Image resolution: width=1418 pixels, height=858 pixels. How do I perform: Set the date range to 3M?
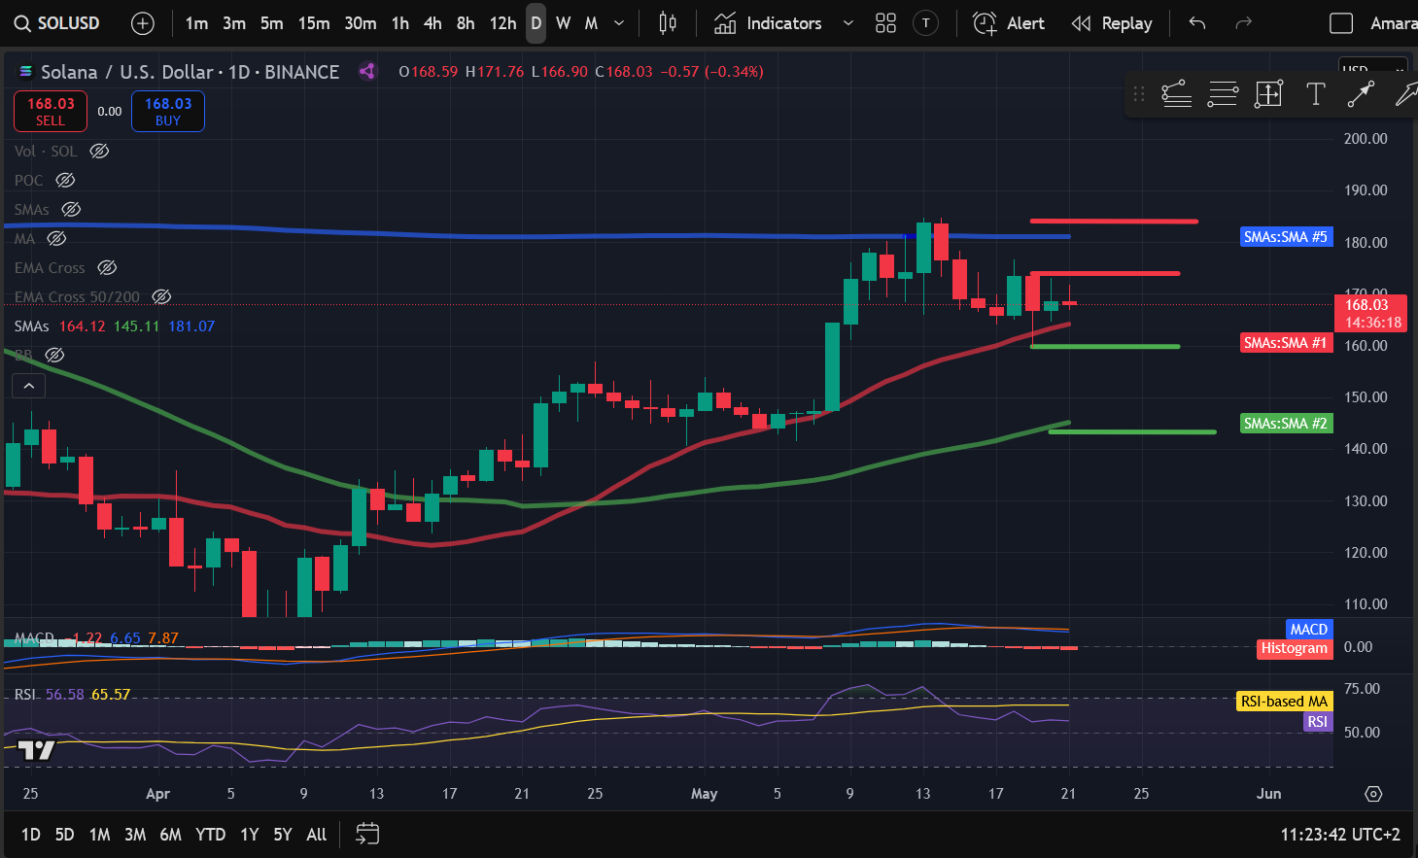click(135, 835)
